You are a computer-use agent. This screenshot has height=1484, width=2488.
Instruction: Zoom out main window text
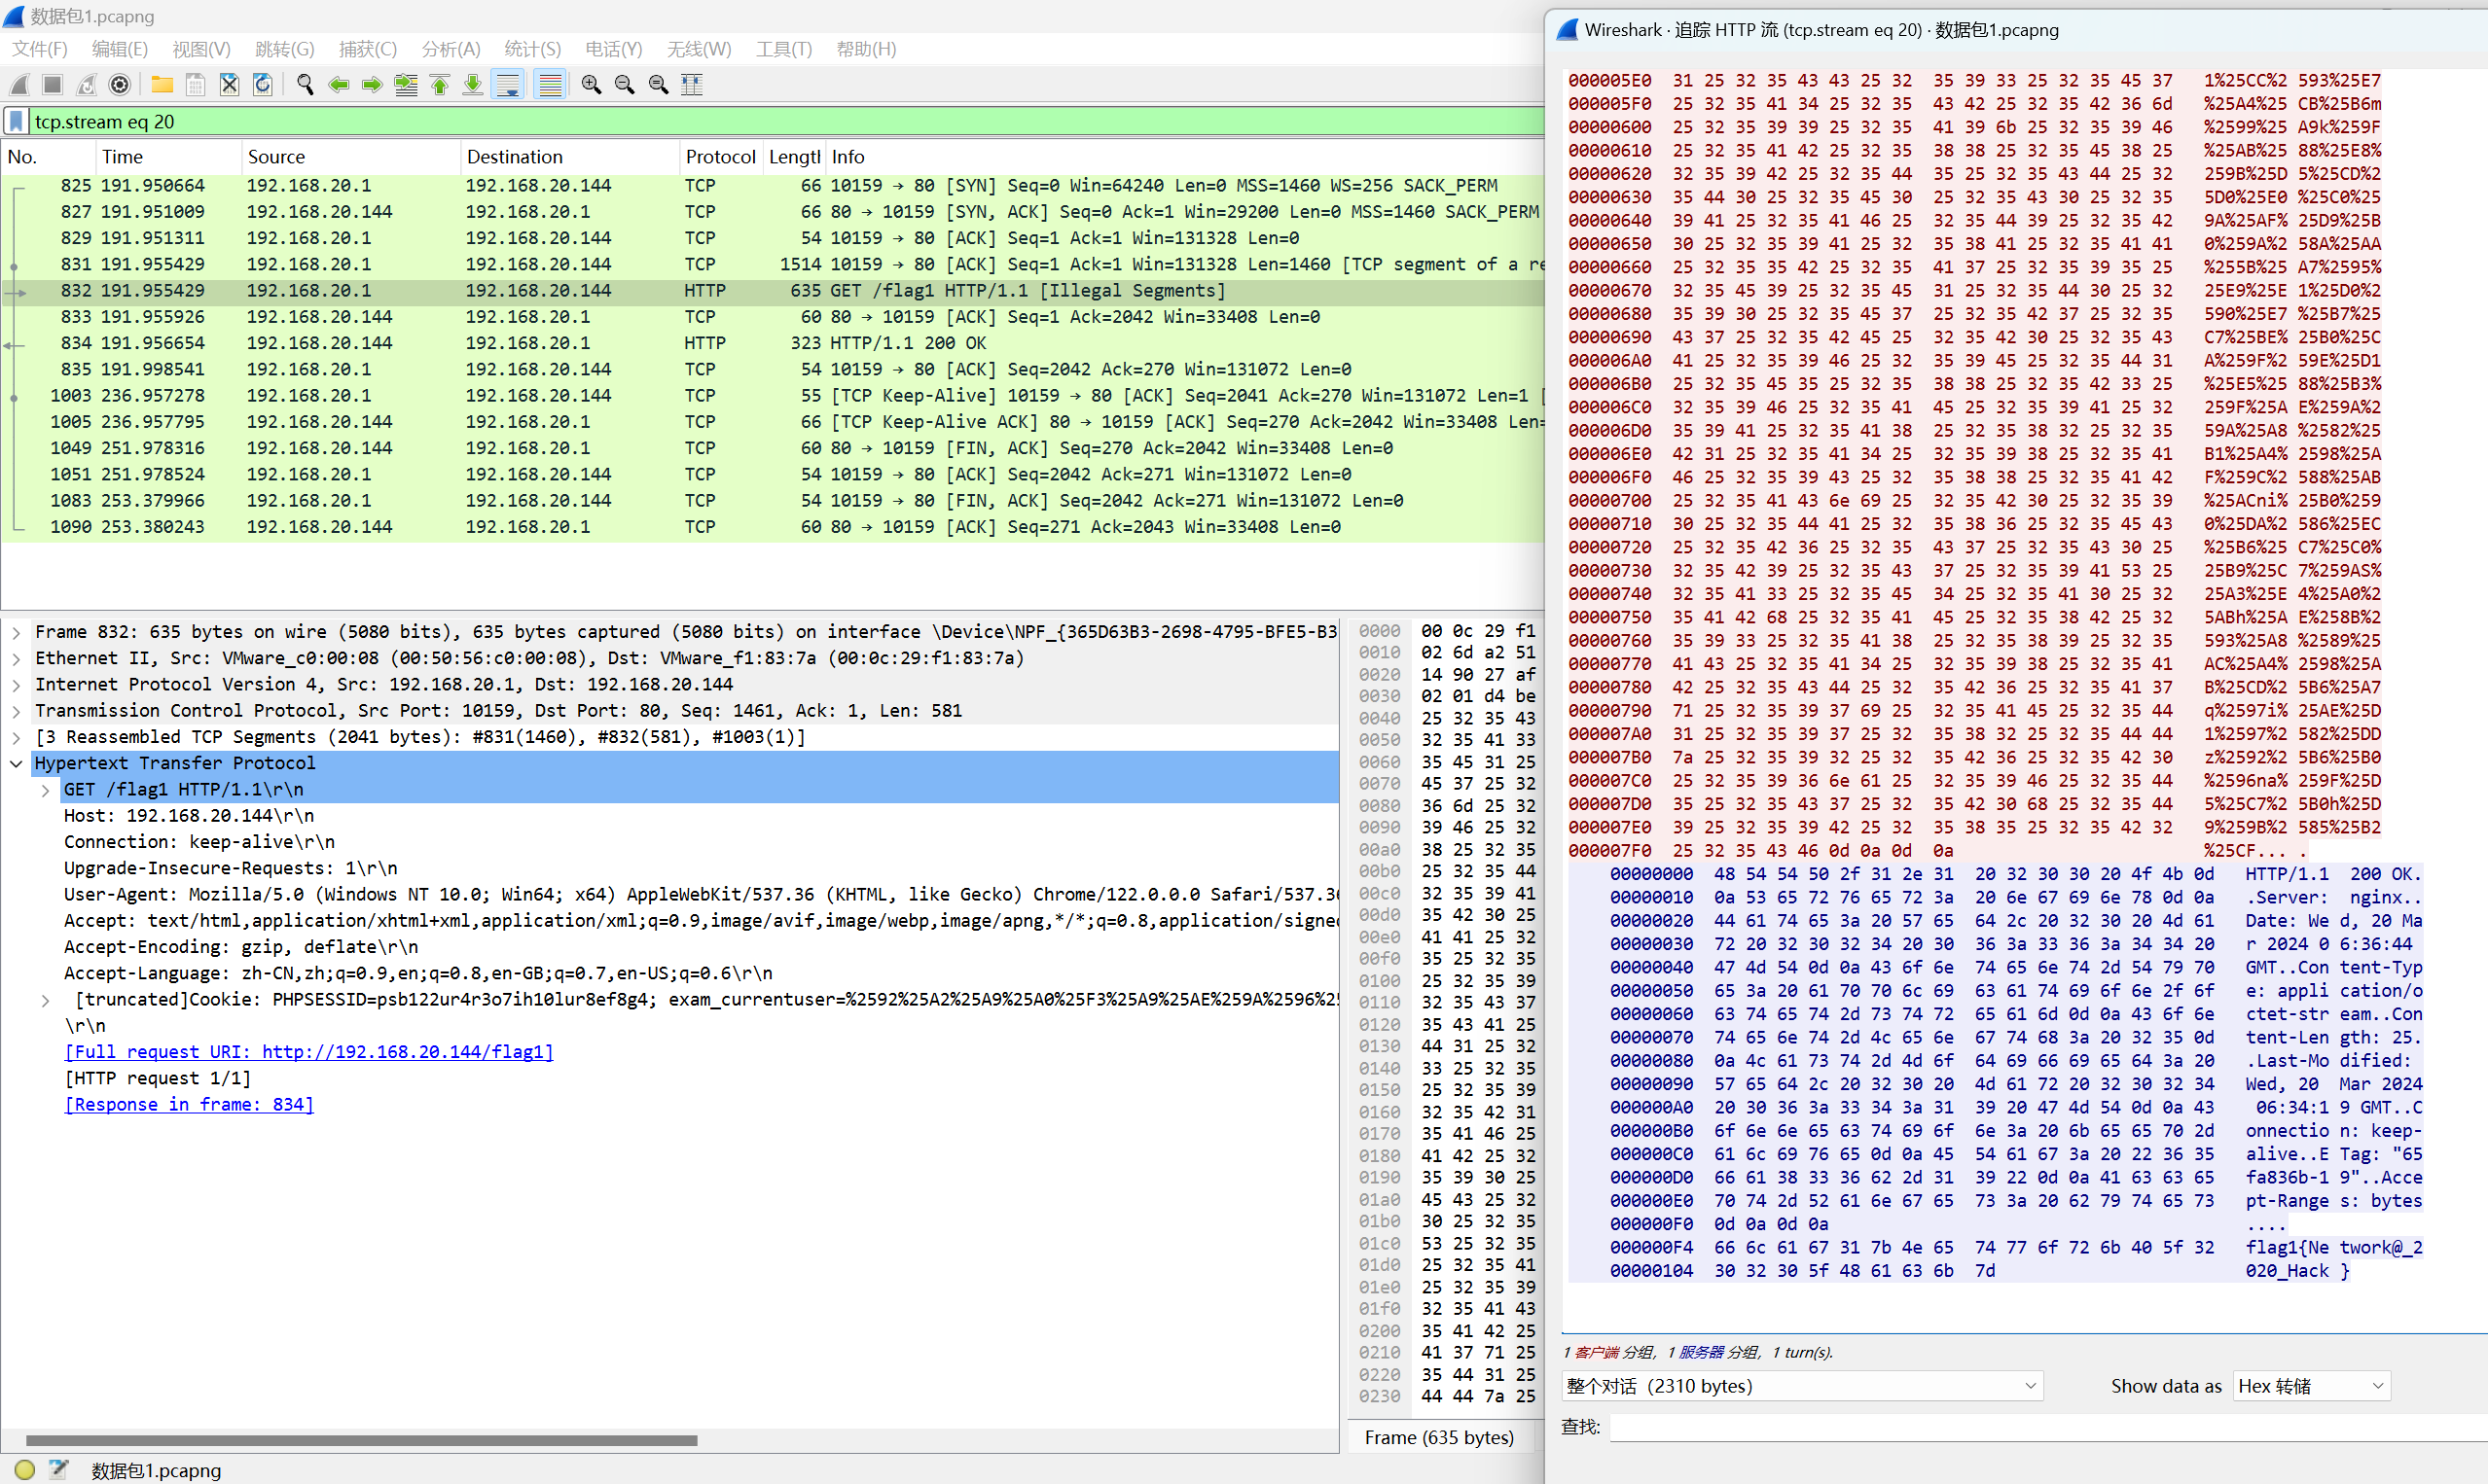click(625, 85)
